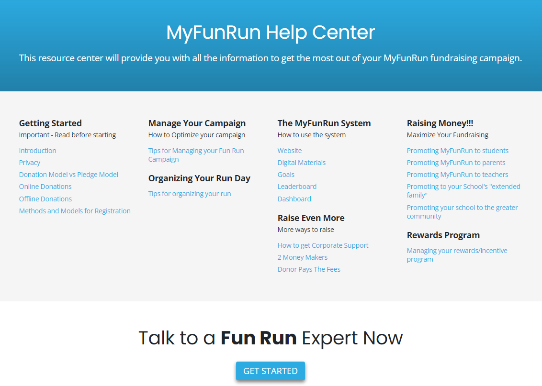This screenshot has width=542, height=386.
Task: Open Promoting MyFunRun to students
Action: click(457, 151)
